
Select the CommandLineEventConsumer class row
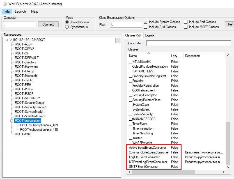pyautogui.click(x=149, y=152)
